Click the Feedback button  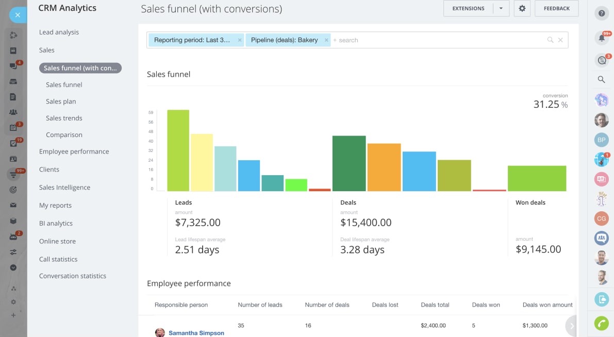tap(556, 9)
